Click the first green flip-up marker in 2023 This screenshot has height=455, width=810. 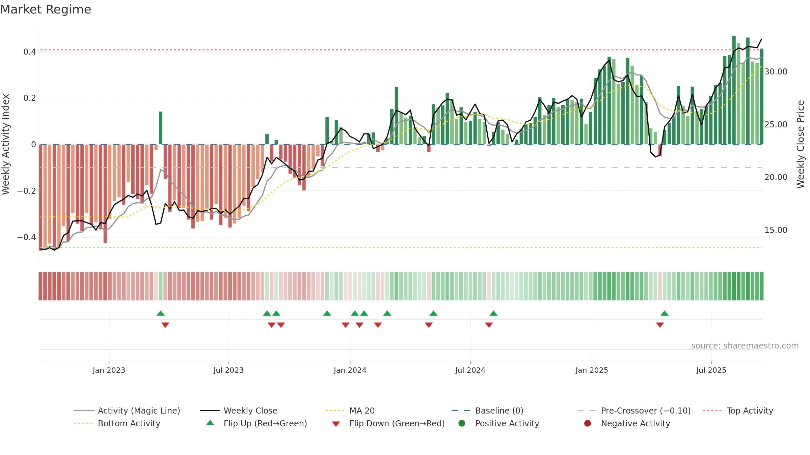pyautogui.click(x=161, y=313)
